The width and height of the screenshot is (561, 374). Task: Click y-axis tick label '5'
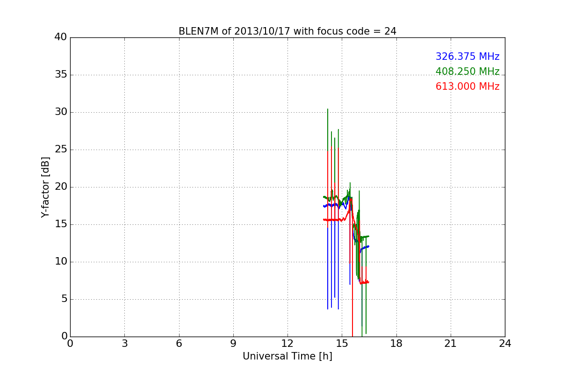64,299
